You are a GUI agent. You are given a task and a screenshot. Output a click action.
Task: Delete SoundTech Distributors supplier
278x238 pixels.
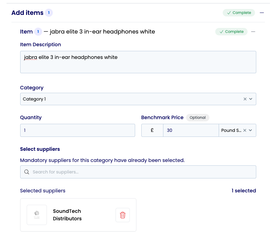[x=122, y=215]
